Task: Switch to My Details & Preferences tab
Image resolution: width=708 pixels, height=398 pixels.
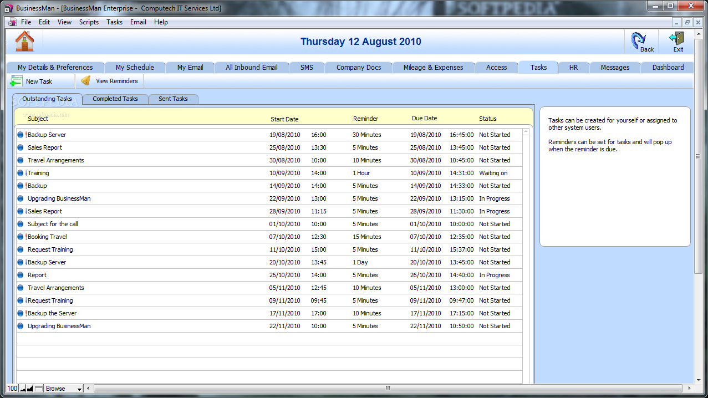Action: (55, 67)
